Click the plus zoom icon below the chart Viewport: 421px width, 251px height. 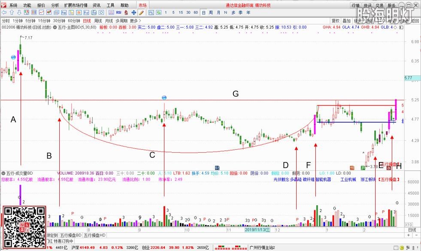tap(409, 235)
